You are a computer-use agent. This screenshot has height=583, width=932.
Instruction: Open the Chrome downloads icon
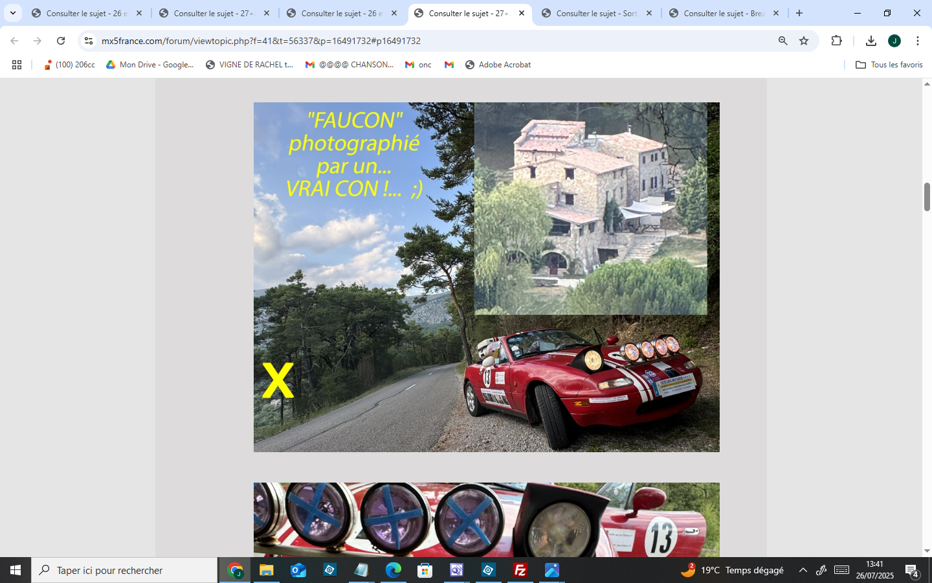pos(871,41)
